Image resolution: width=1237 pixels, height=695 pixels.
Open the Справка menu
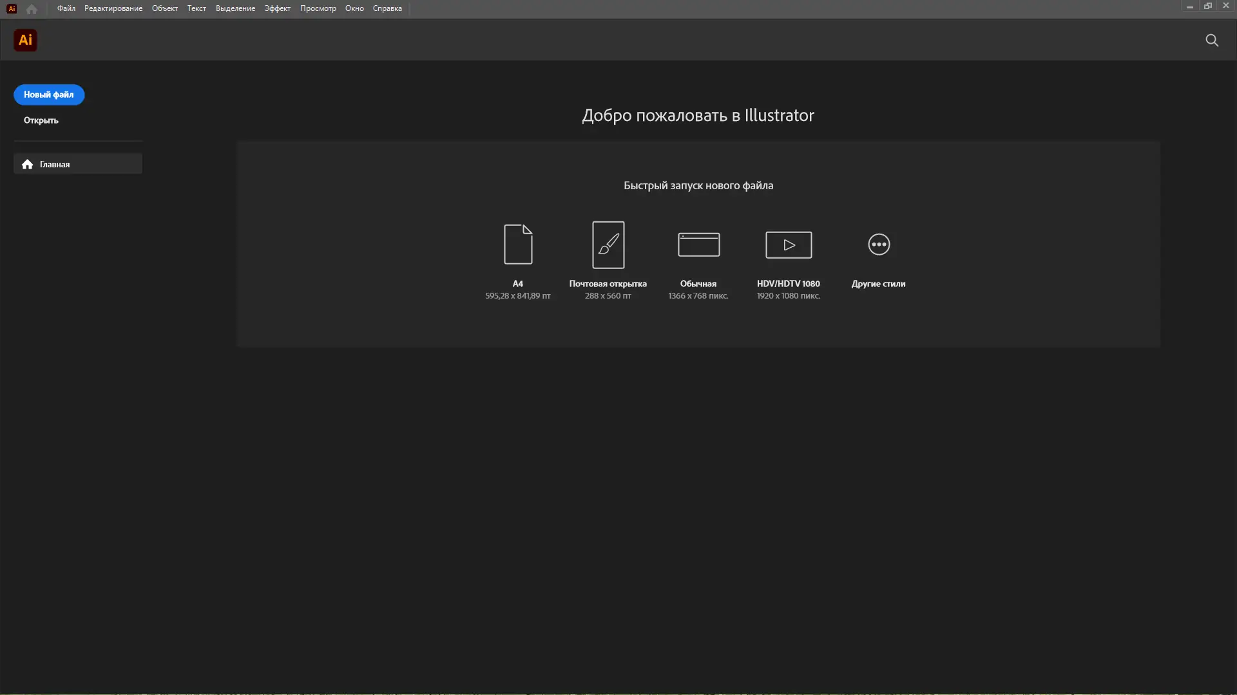(x=387, y=8)
